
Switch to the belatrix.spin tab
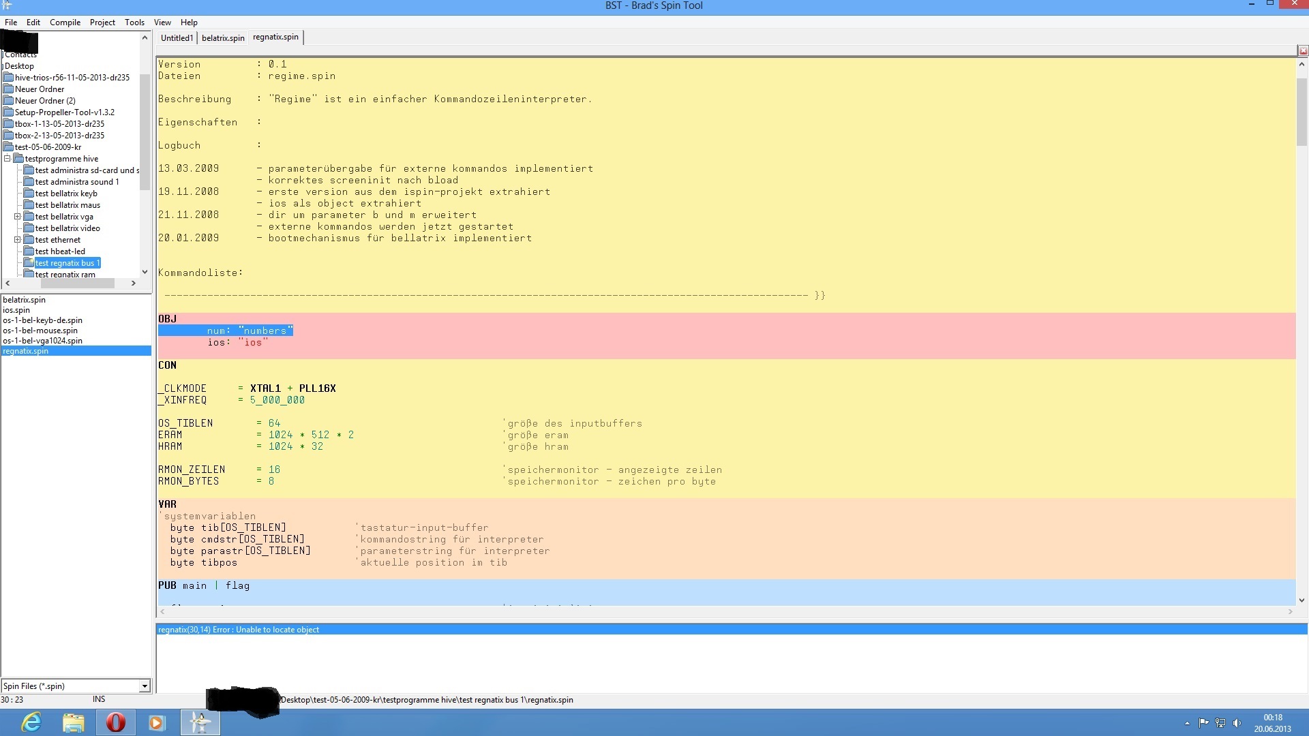click(x=223, y=38)
